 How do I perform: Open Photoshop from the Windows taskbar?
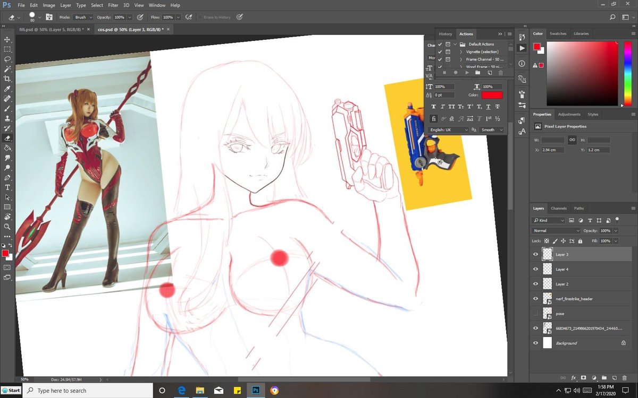(256, 391)
